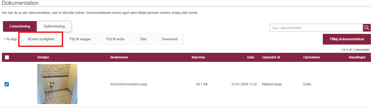Click Flyt til ordre button

tap(115, 39)
